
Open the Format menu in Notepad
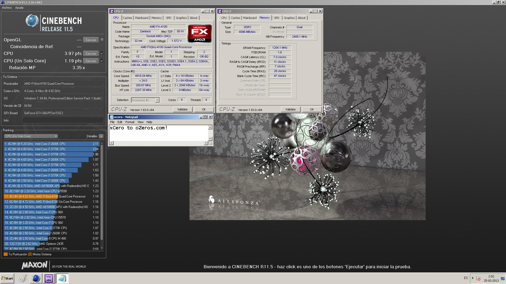[130, 122]
